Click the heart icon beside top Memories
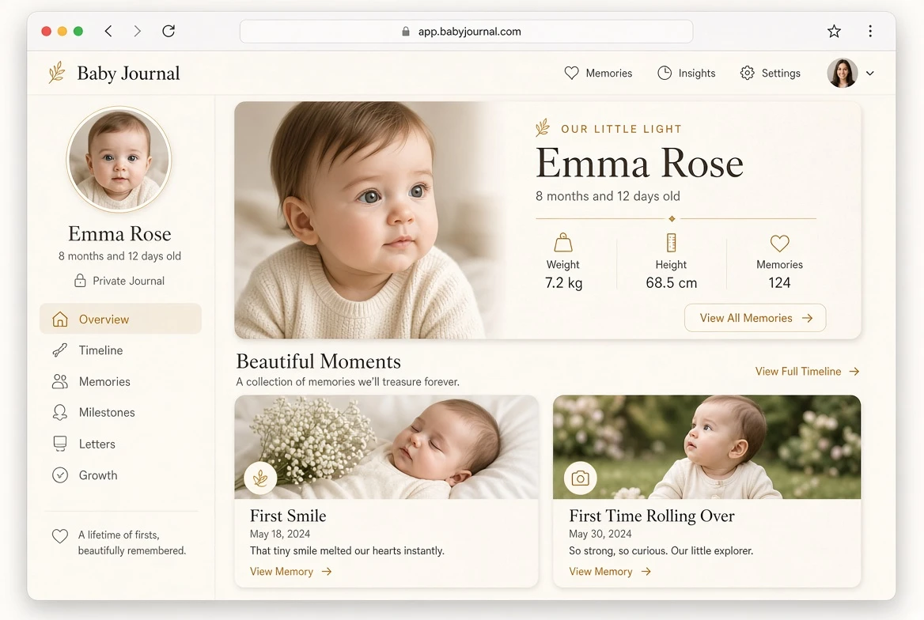The height and width of the screenshot is (620, 924). [572, 73]
